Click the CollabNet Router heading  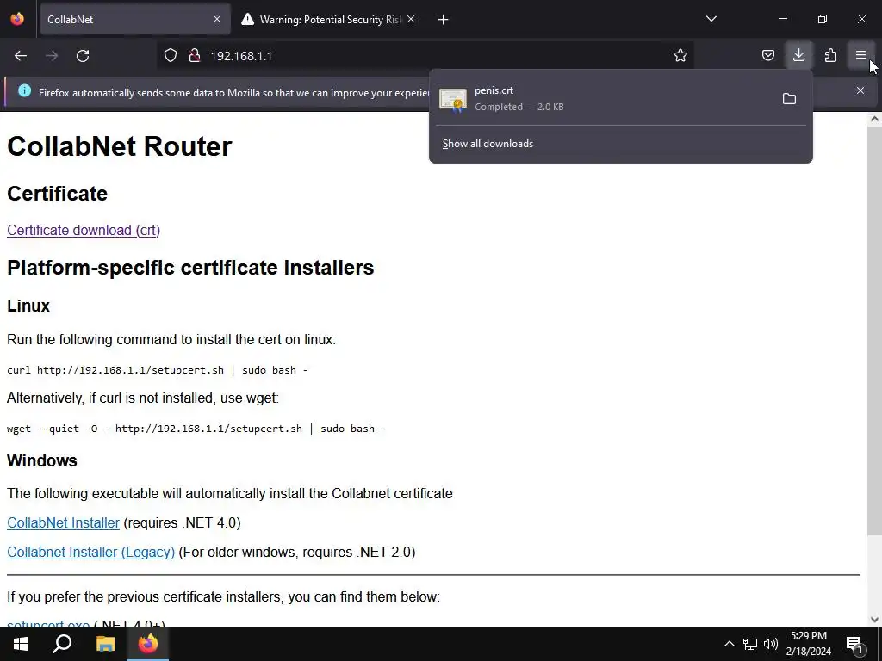[119, 146]
